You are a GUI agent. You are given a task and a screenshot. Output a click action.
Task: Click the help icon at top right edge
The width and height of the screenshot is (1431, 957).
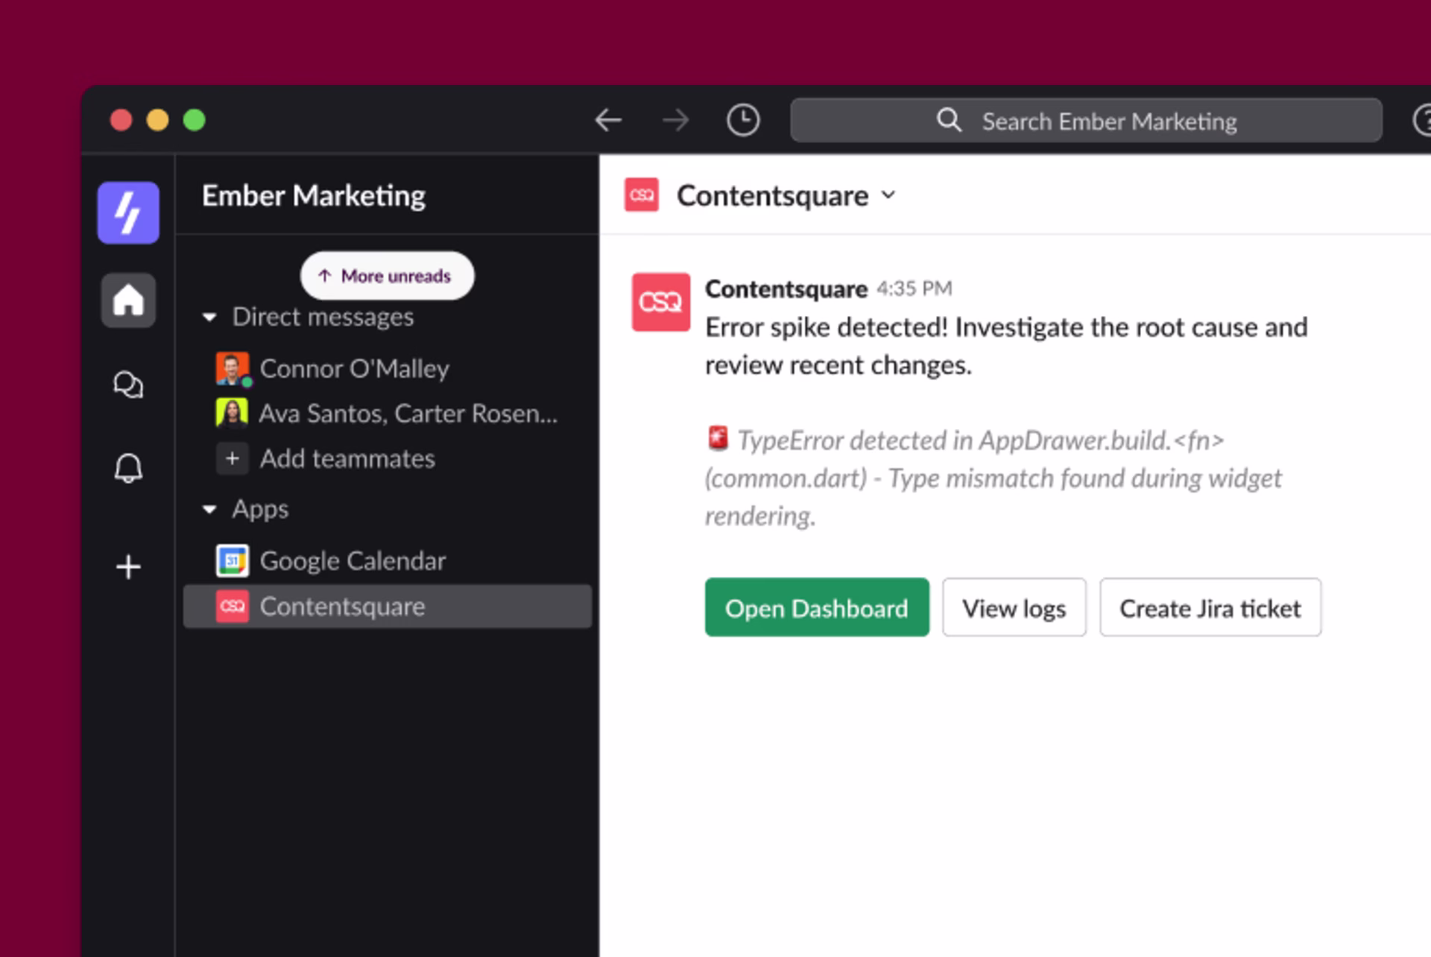[1422, 120]
